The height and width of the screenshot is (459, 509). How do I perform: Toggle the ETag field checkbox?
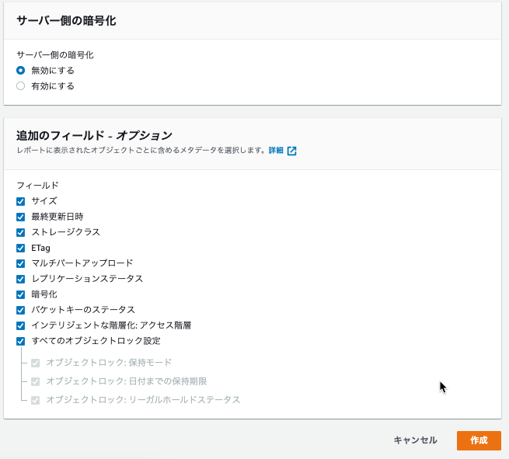click(20, 248)
